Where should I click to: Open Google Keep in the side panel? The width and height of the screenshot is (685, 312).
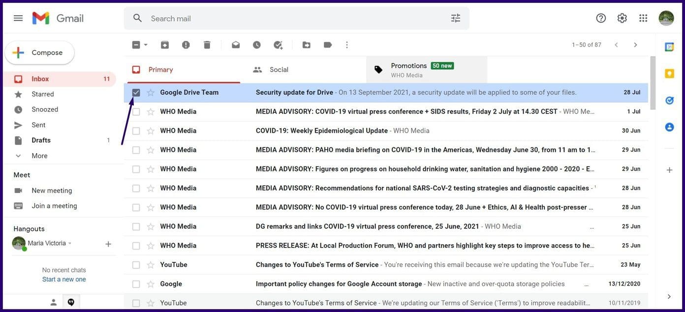(x=669, y=73)
